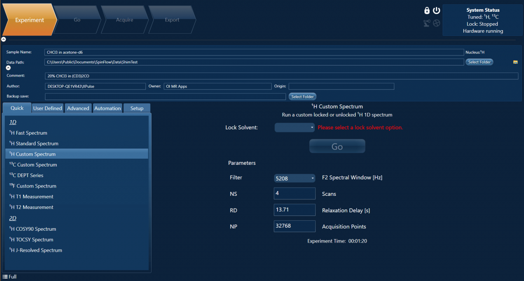This screenshot has width=524, height=281.
Task: Select 13C DEPT Series experiment
Action: (26, 175)
